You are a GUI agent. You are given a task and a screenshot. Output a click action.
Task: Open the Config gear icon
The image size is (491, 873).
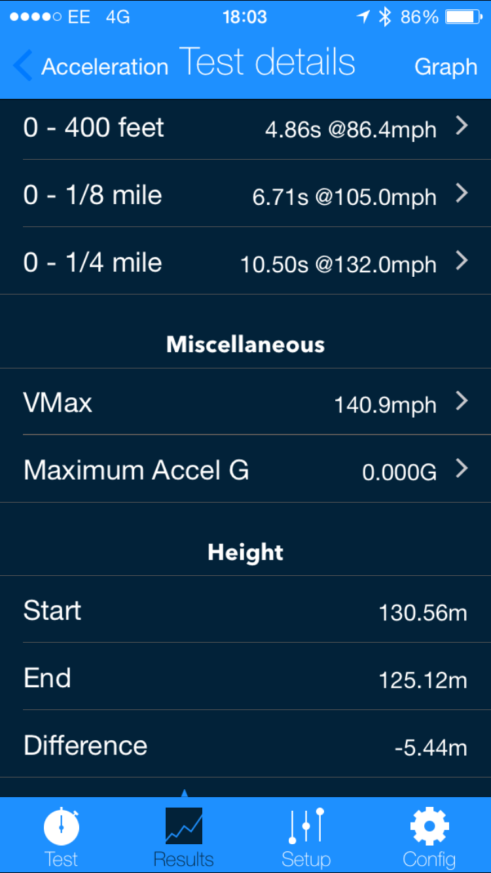429,826
